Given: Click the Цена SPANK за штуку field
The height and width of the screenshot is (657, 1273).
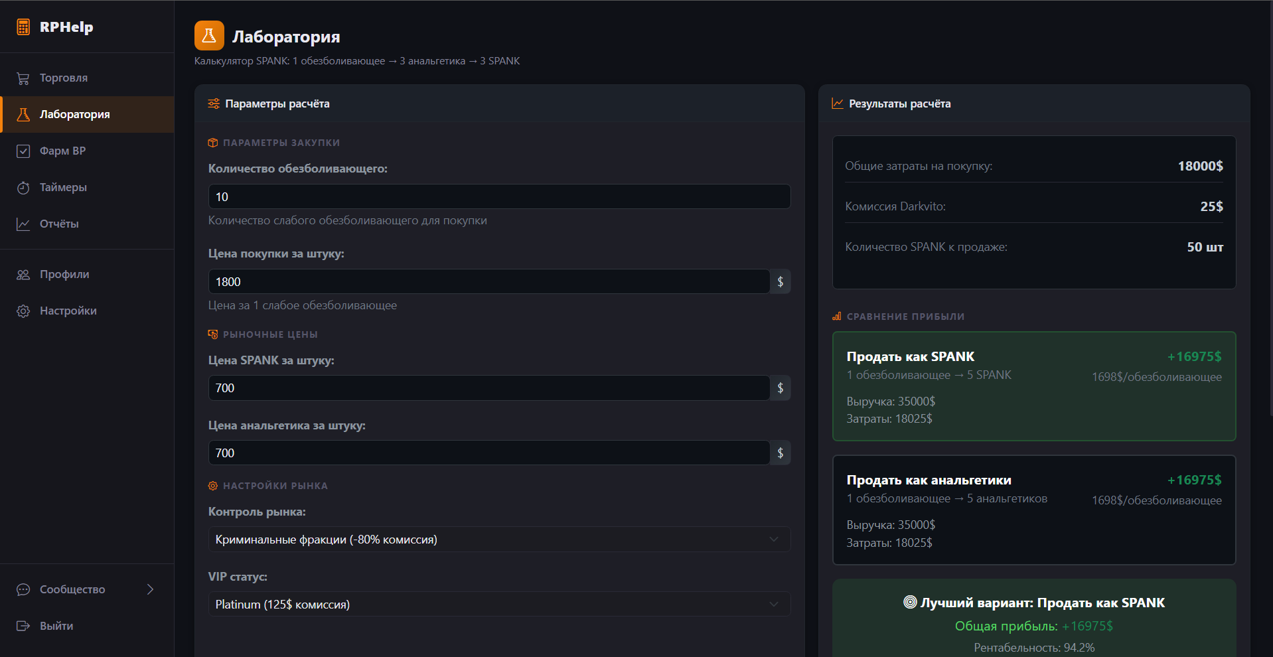Looking at the screenshot, I should coord(489,388).
